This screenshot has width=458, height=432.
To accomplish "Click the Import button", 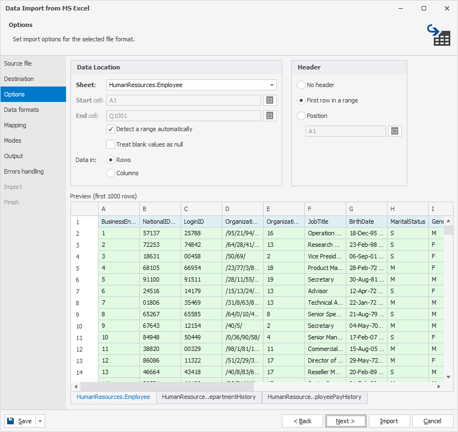I will point(389,421).
